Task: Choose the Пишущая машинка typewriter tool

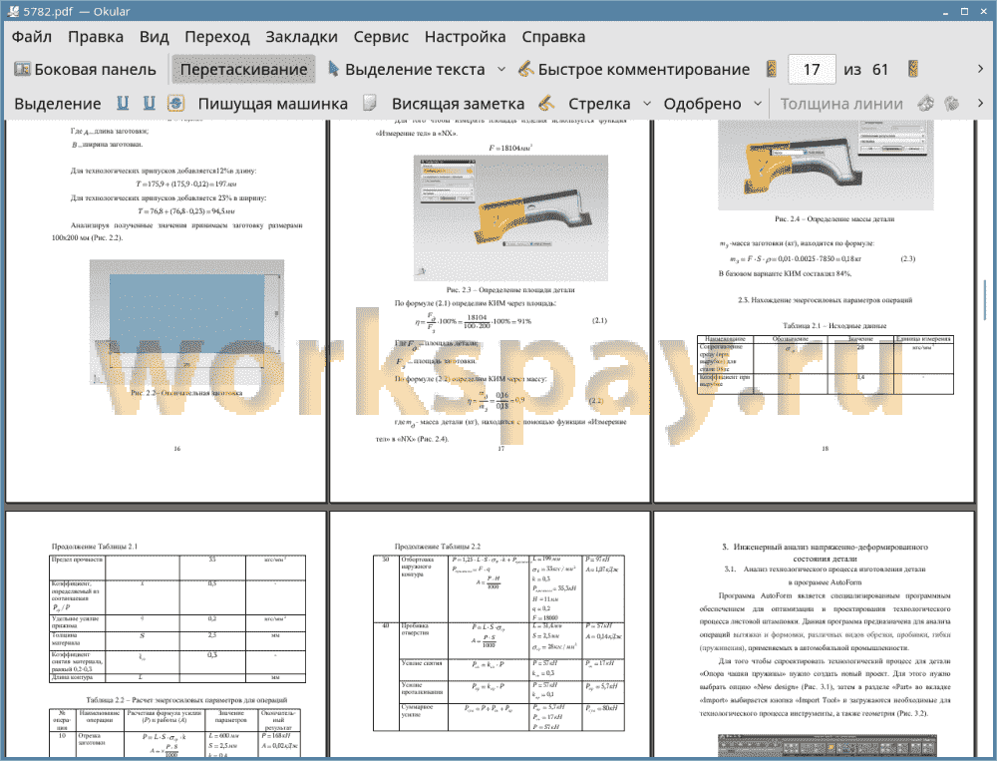Action: tap(273, 104)
